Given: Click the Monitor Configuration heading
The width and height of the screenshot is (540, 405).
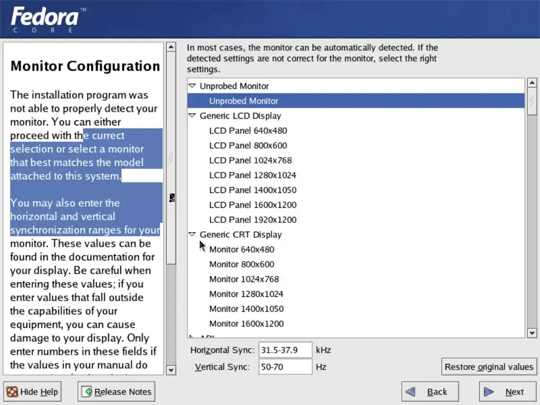Looking at the screenshot, I should pyautogui.click(x=85, y=66).
